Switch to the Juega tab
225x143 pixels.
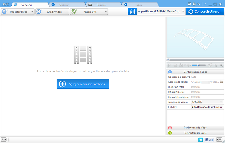[141, 5]
